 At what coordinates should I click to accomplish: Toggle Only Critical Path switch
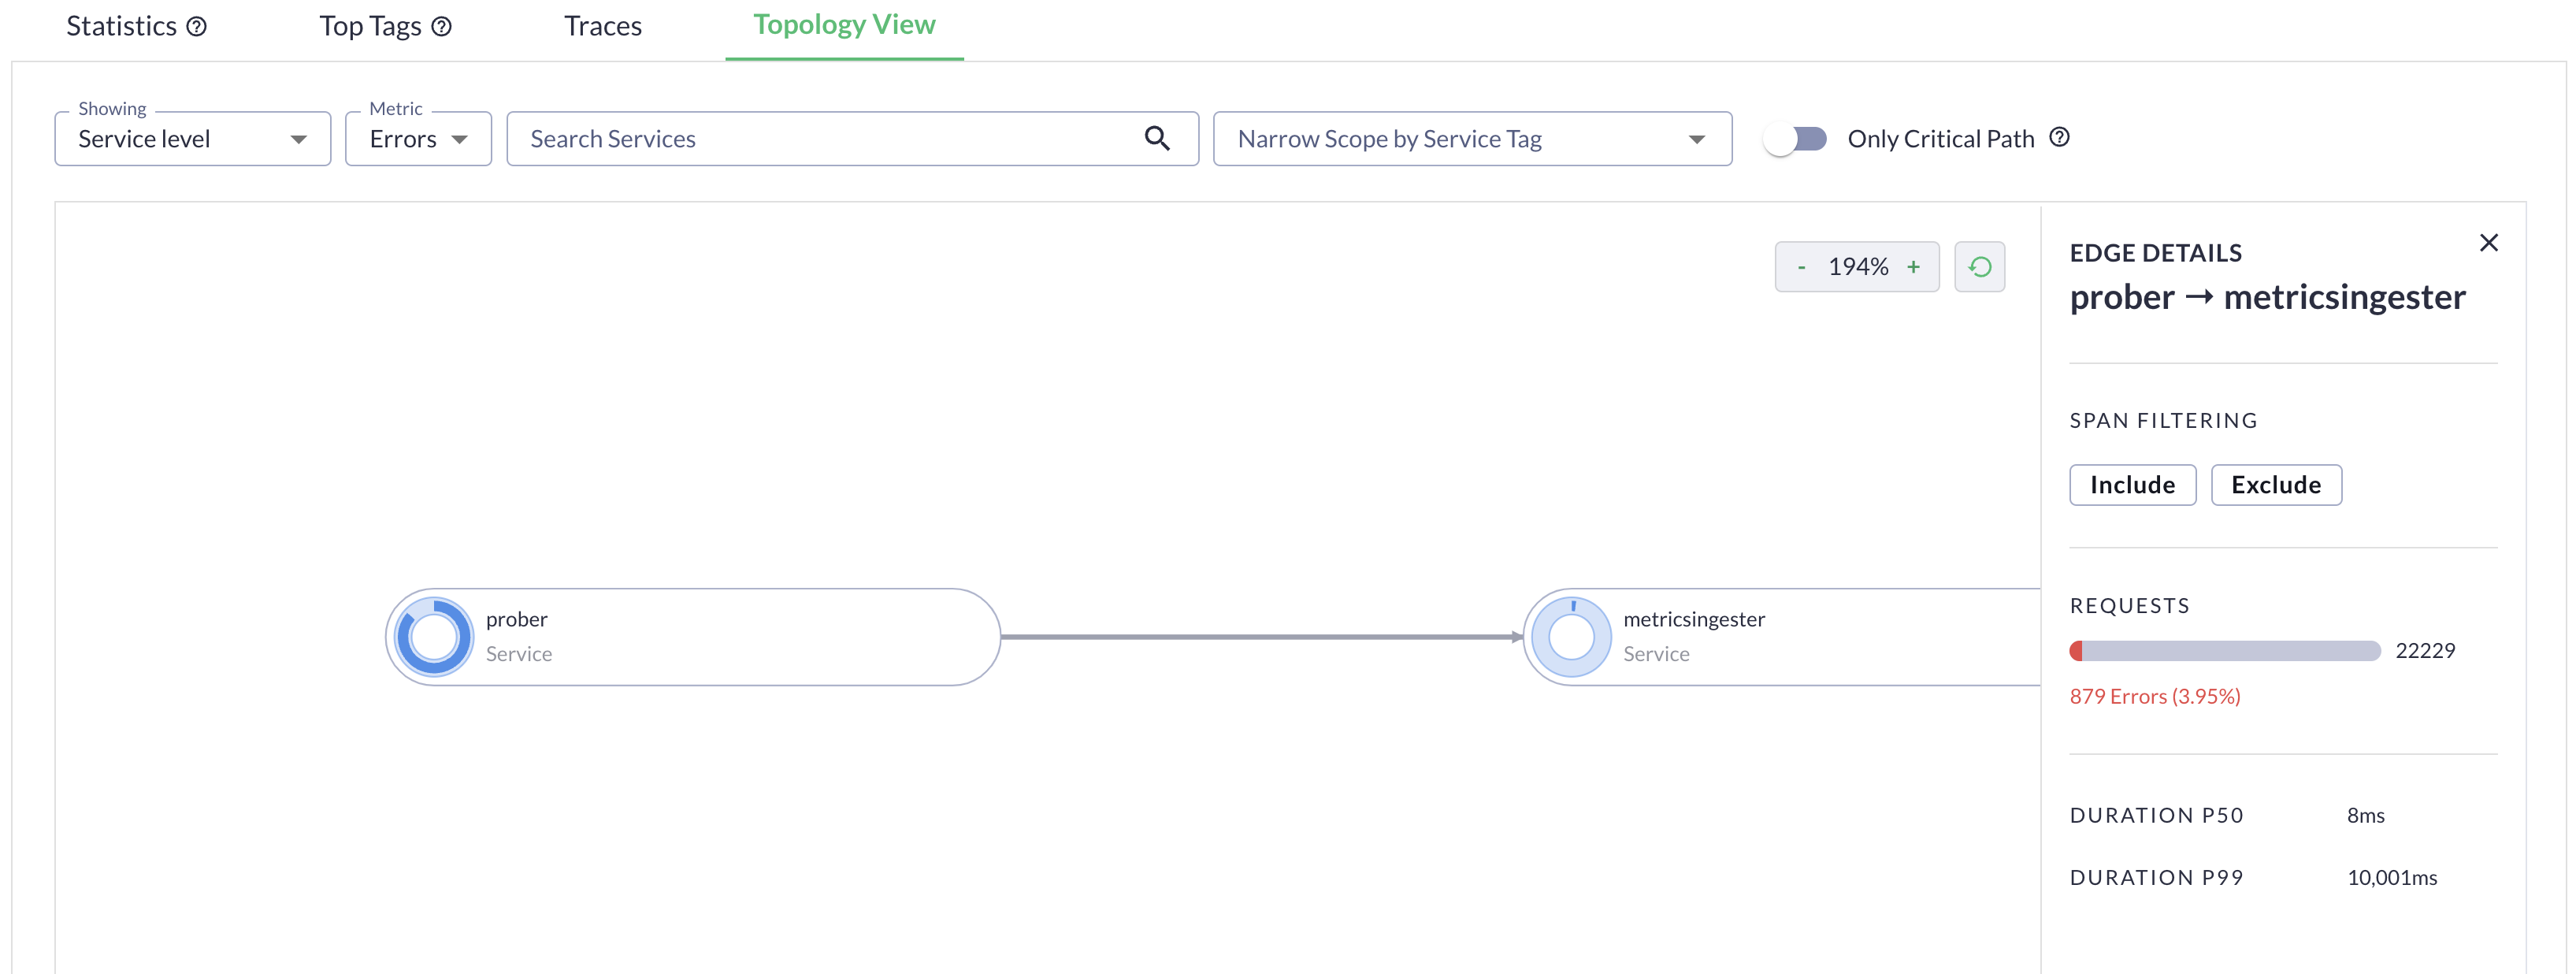click(x=1796, y=139)
